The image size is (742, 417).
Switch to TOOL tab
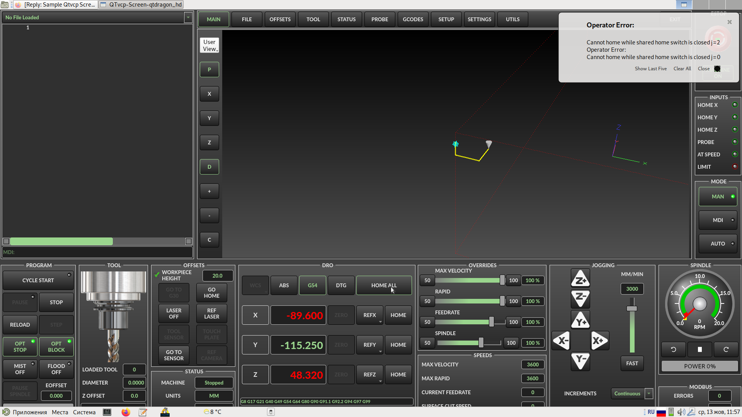point(313,19)
